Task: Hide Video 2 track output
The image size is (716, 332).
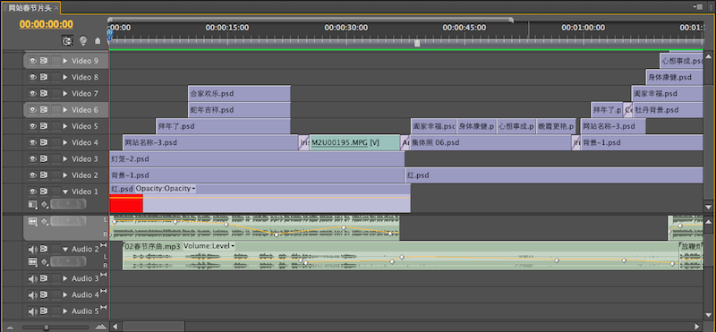Action: tap(32, 175)
